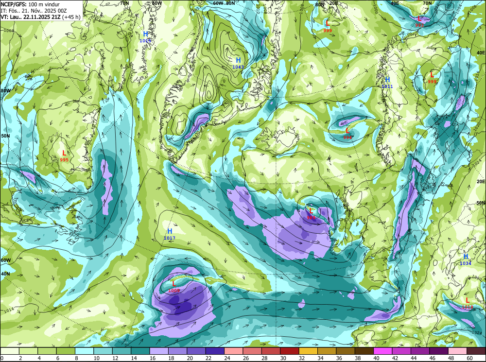The width and height of the screenshot is (486, 362).
Task: Click the L 995 low pressure label
Action: [x=64, y=155]
